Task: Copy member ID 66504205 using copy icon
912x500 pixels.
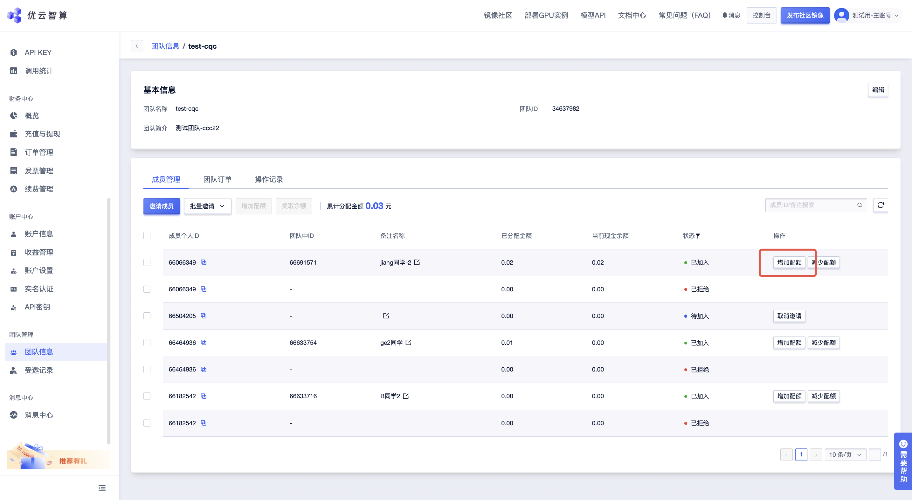Action: click(x=204, y=316)
